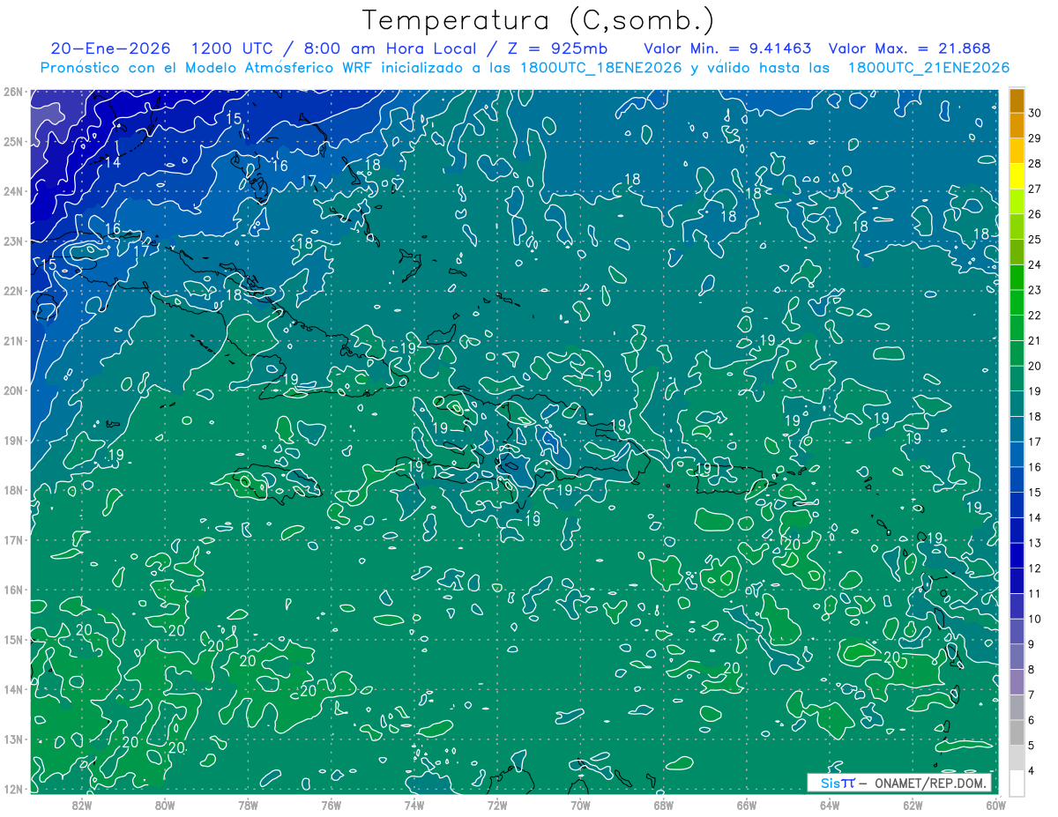Click the dark blue swatch between colorbar labels 12 and 13
Viewport: 1058px width, 817px height.
[x=1017, y=555]
